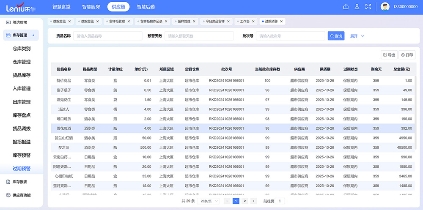Click the 导出 export button
423x210 pixels.
pyautogui.click(x=389, y=55)
